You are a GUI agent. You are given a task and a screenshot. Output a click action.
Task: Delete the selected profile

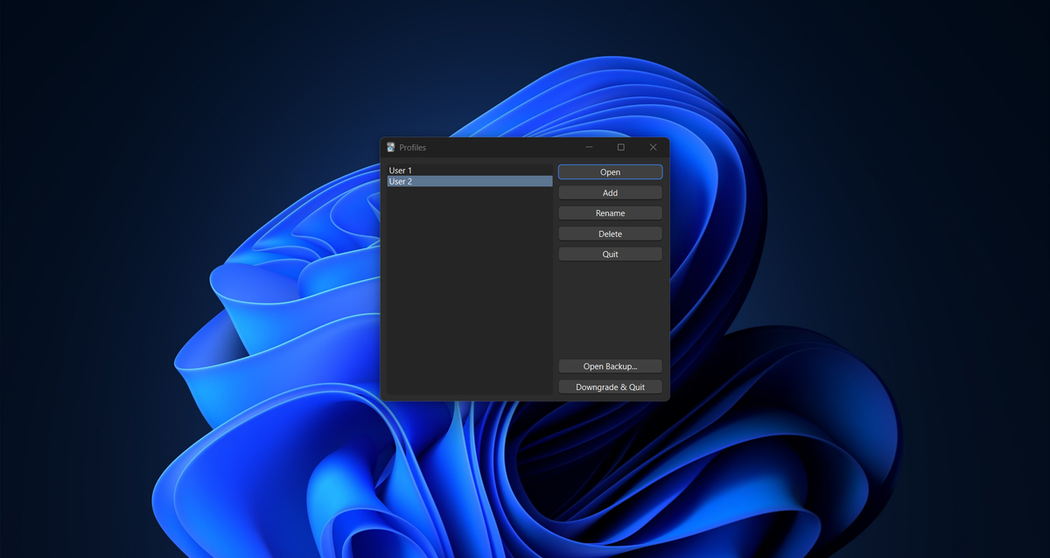(x=610, y=234)
